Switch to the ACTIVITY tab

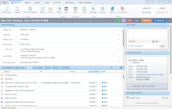click(57, 3)
